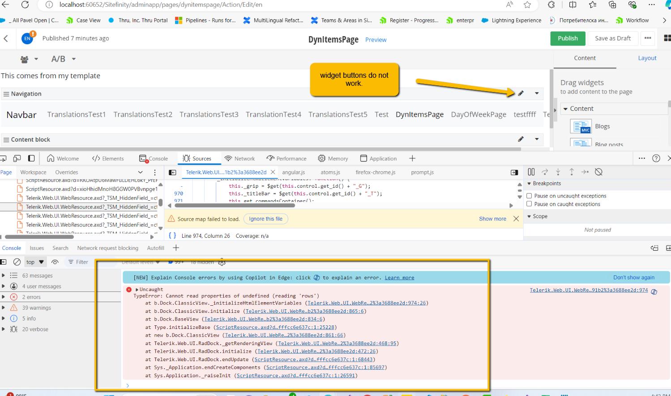
Task: Open the Preview link
Action: pos(376,40)
